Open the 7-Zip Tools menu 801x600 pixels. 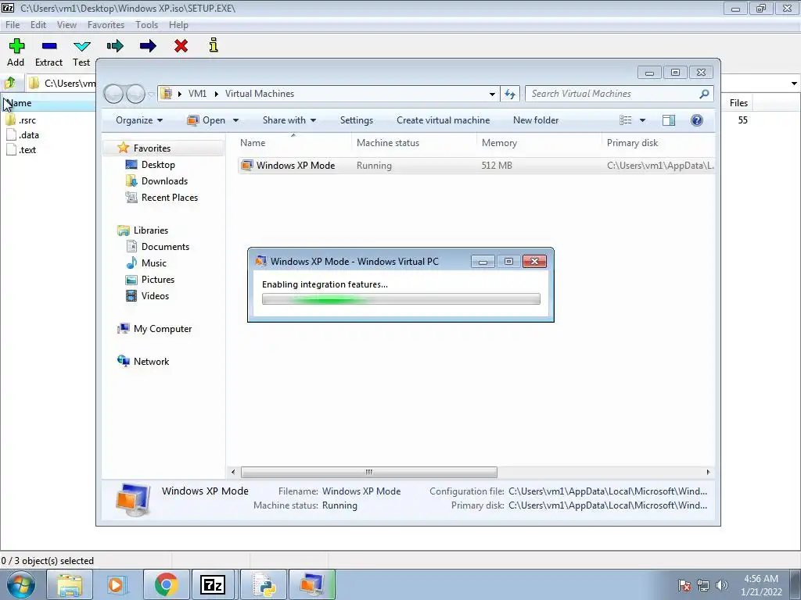(x=146, y=24)
